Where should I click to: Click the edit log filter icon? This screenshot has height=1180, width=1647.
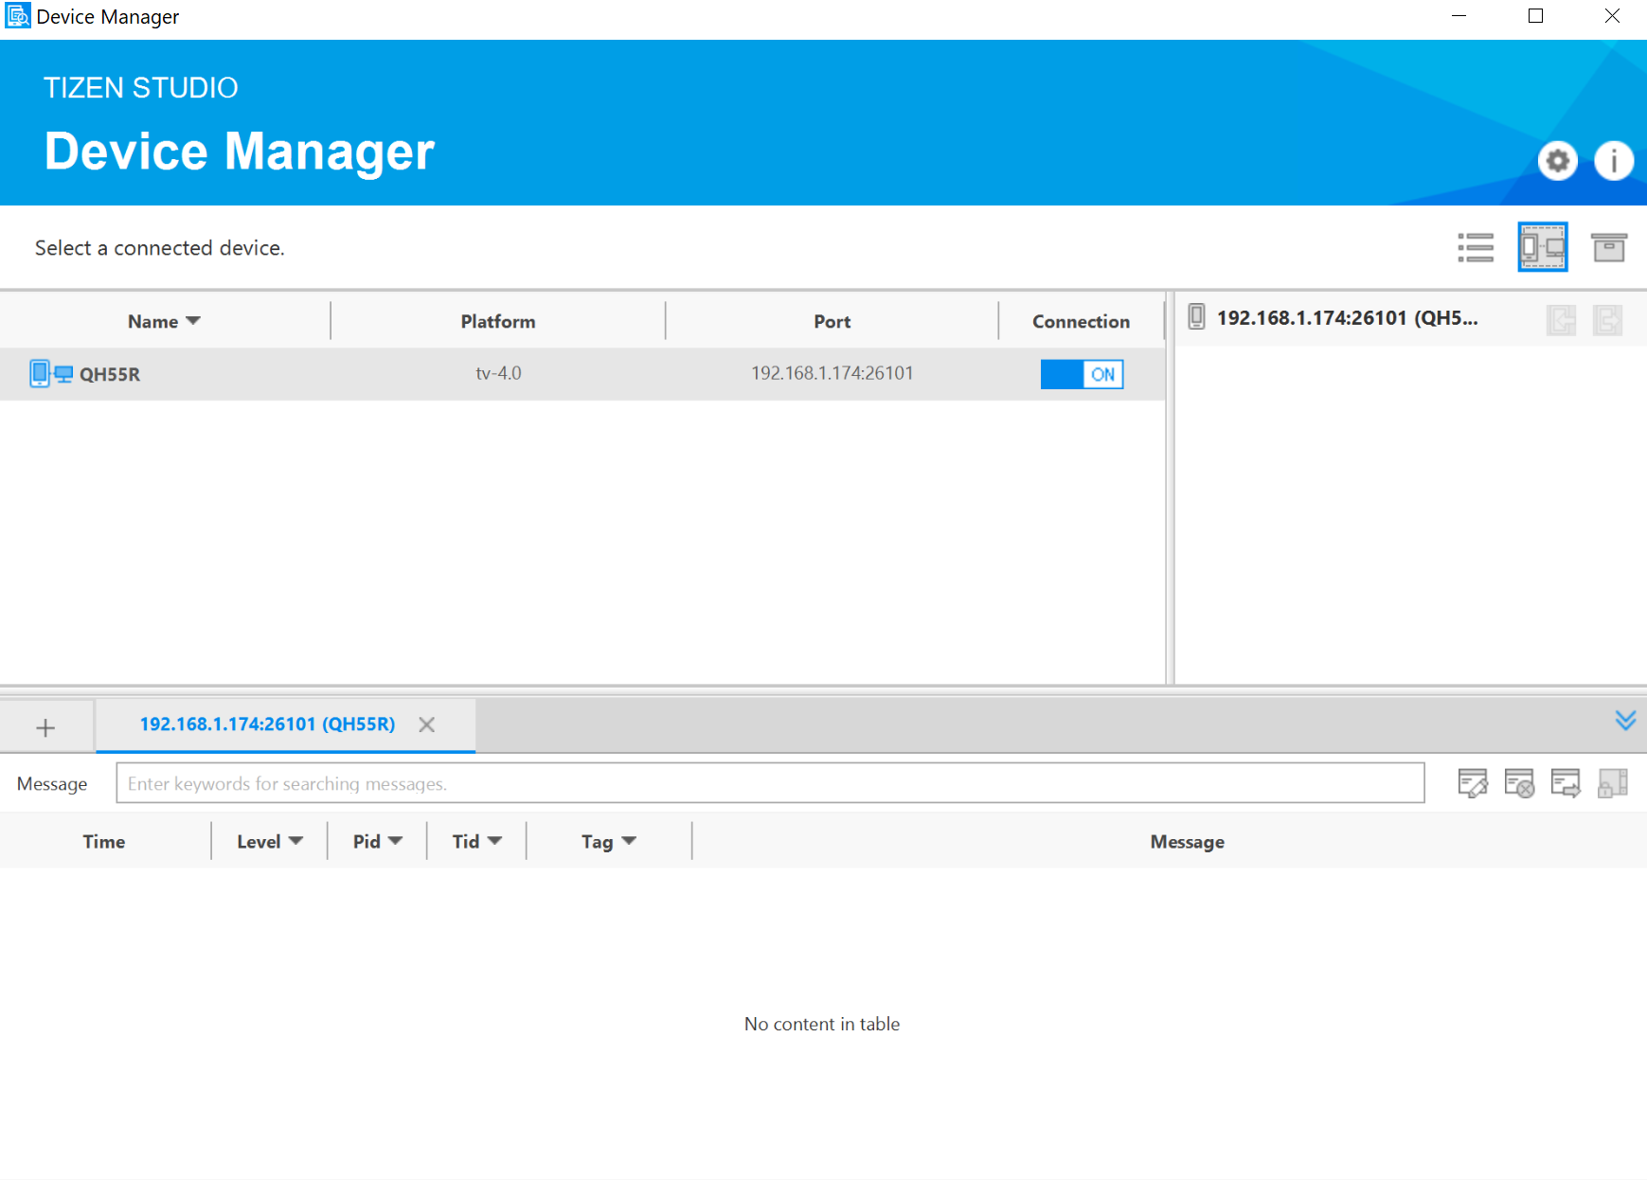pos(1473,783)
